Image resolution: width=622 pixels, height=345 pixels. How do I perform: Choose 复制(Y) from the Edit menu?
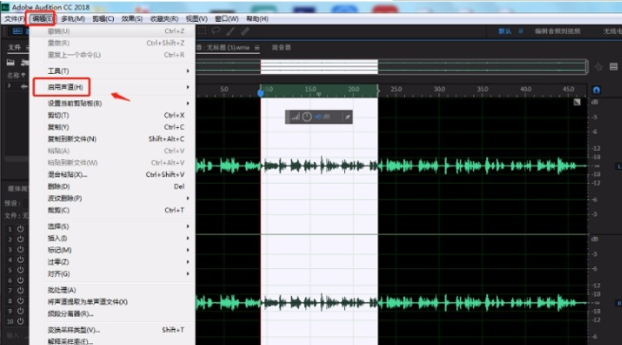113,127
